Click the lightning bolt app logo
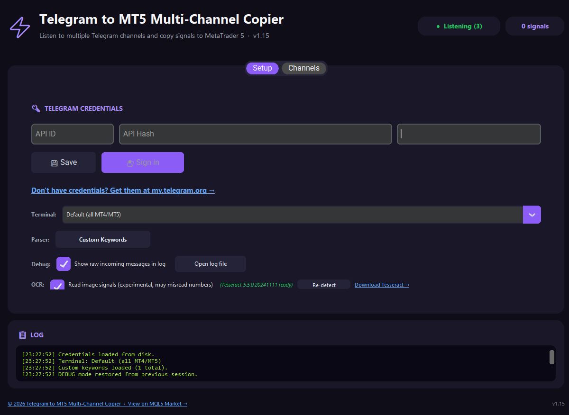The height and width of the screenshot is (415, 569). click(20, 27)
